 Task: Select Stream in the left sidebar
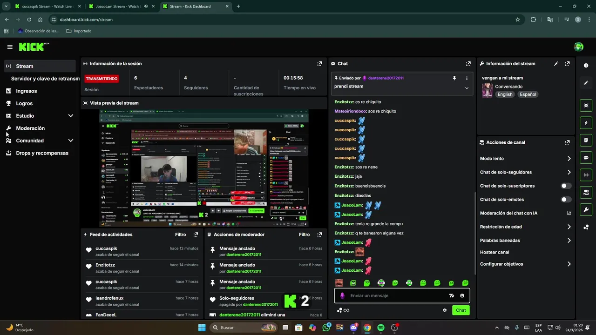click(x=40, y=66)
